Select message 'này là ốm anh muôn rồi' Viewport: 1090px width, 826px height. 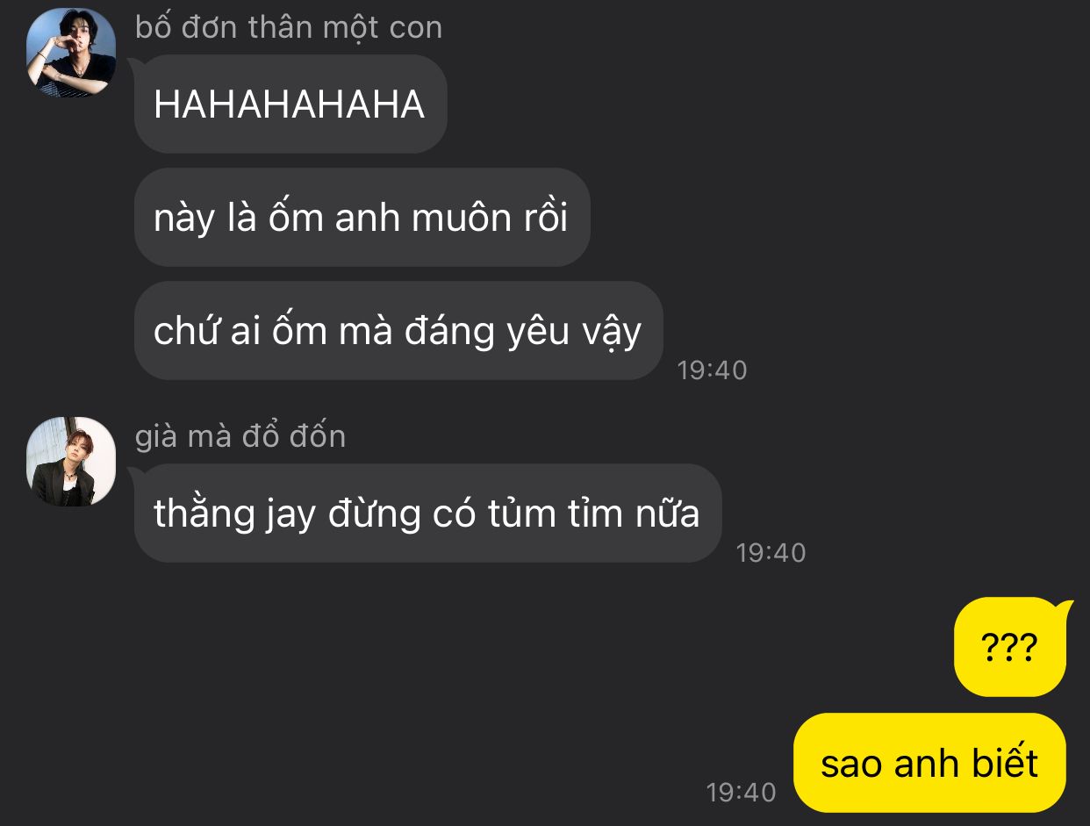(362, 218)
